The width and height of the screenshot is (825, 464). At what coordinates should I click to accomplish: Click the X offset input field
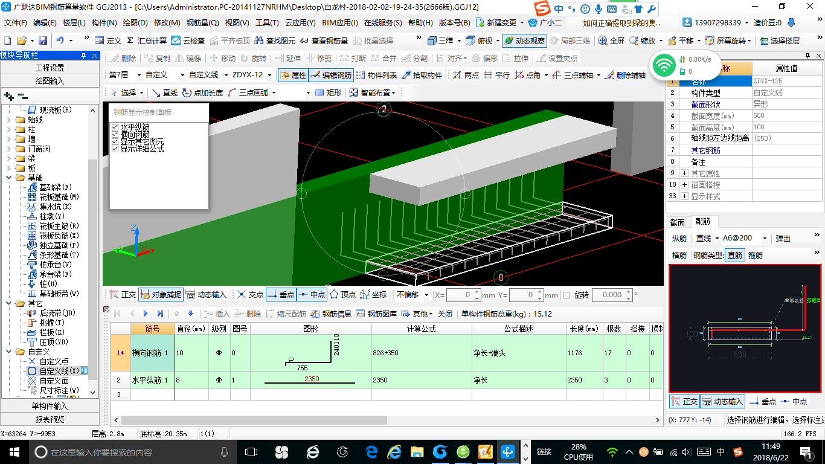(460, 295)
